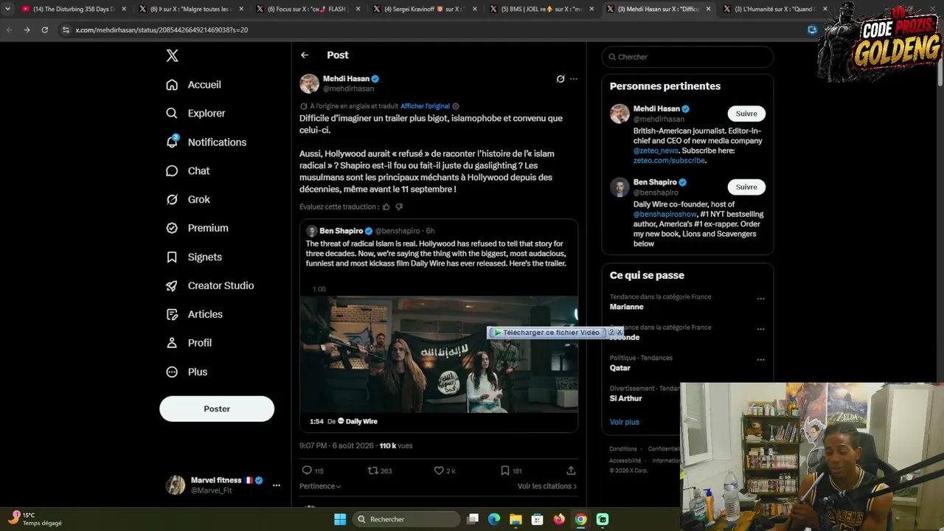Click the Signets bookmark icon in sidebar
The image size is (944, 531).
[172, 257]
